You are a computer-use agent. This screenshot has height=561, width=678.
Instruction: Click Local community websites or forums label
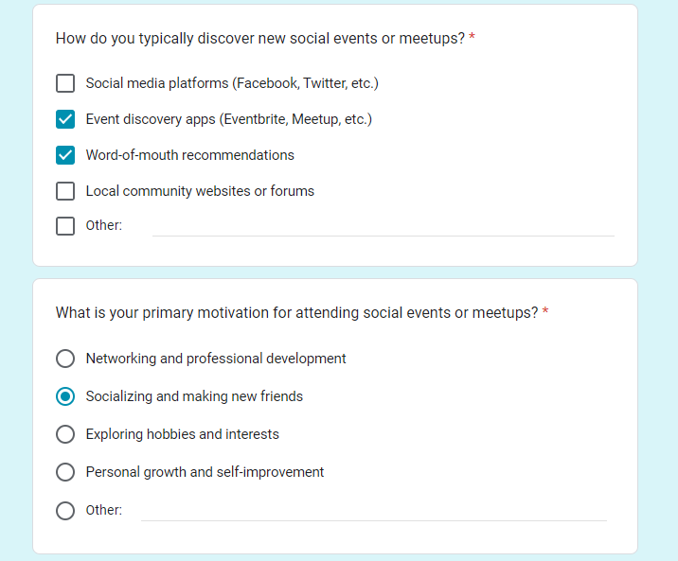click(x=200, y=191)
